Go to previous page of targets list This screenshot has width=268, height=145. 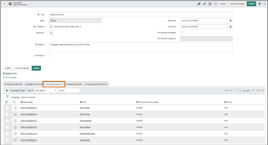[x=231, y=90]
